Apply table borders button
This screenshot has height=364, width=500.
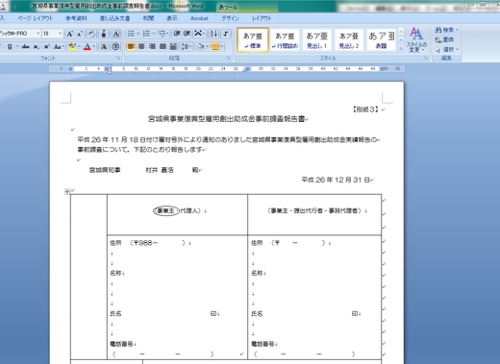214,47
